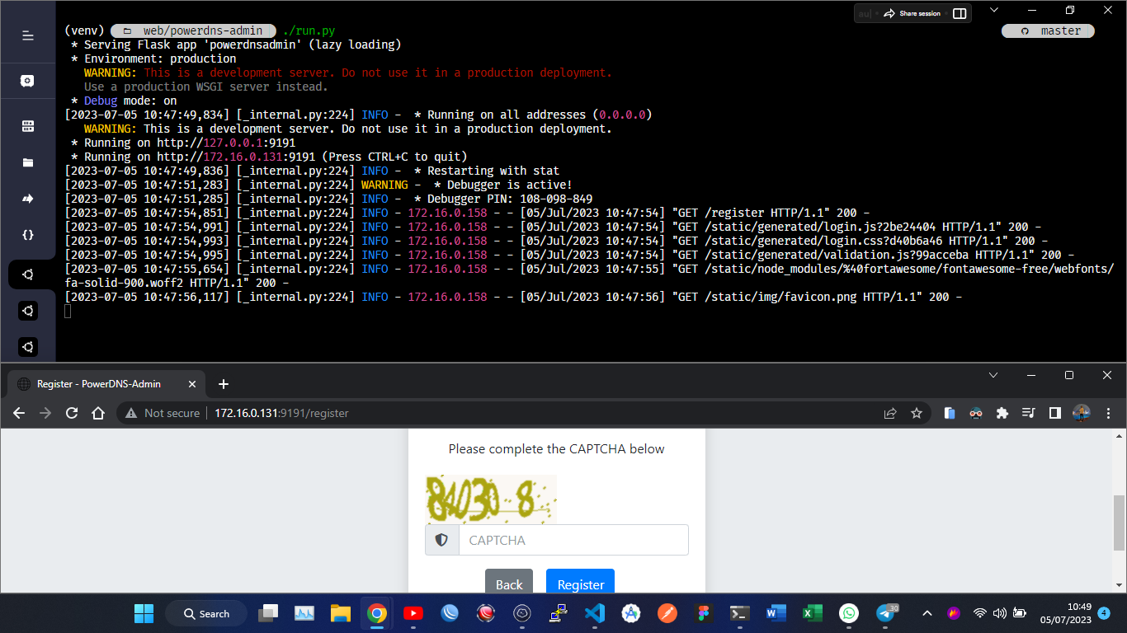Open the hamburger menu in terminal sidebar
Image resolution: width=1127 pixels, height=633 pixels.
pyautogui.click(x=27, y=35)
